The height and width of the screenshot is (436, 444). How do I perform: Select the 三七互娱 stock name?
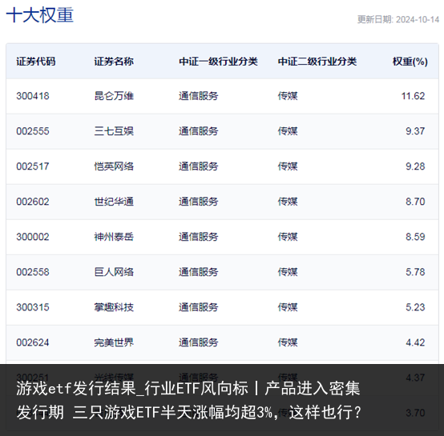114,131
